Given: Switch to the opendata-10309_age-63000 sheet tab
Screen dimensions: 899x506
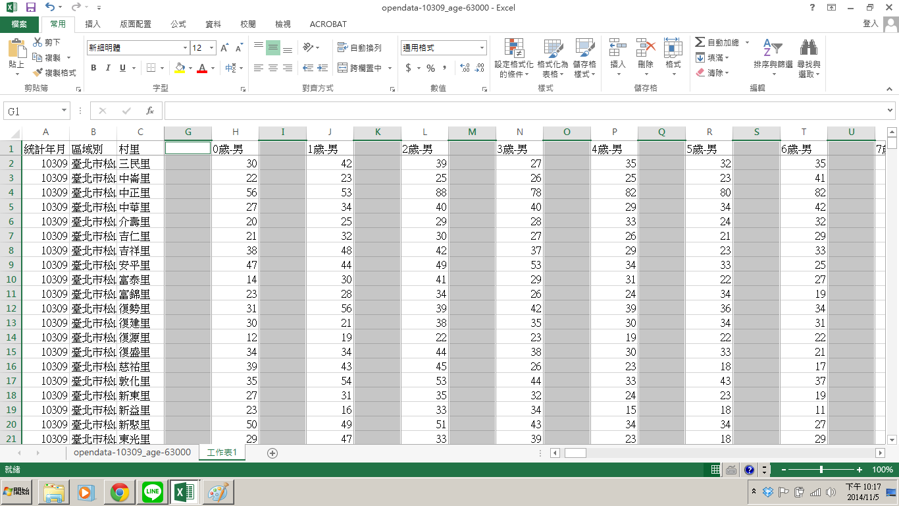Looking at the screenshot, I should [x=132, y=453].
